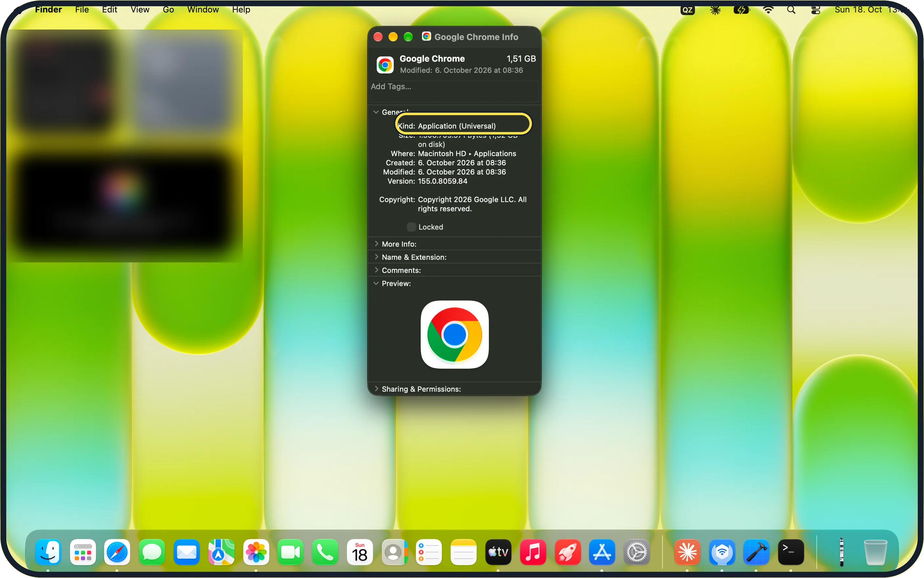Click the Add Tags field
924x578 pixels.
click(x=454, y=92)
